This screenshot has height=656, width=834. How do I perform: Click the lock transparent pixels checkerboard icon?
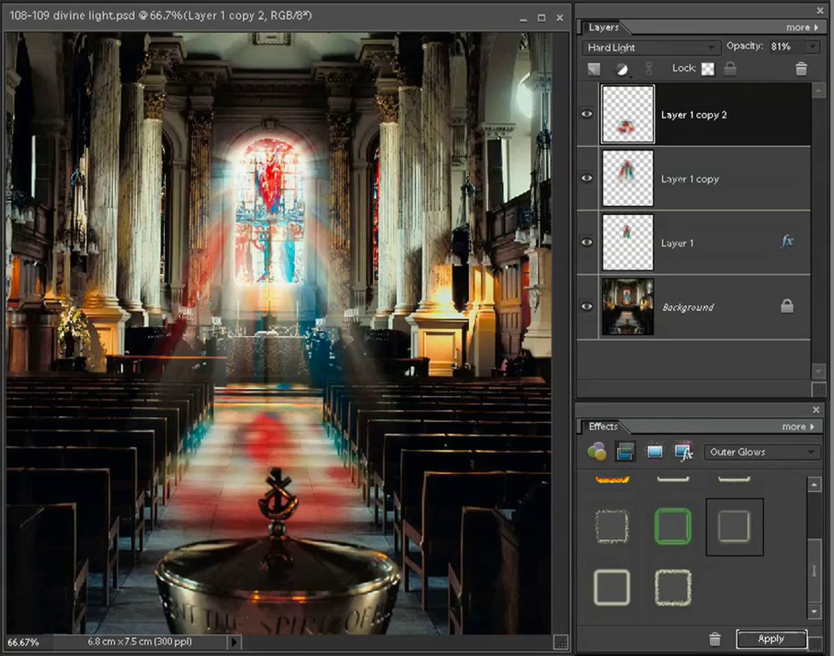708,69
